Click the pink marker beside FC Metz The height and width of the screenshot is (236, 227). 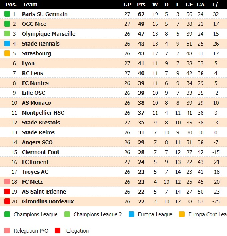[x=7, y=181]
